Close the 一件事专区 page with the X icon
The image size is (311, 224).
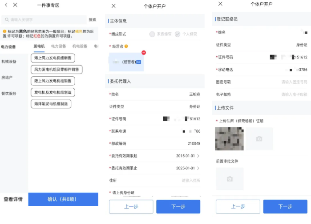(15, 5)
